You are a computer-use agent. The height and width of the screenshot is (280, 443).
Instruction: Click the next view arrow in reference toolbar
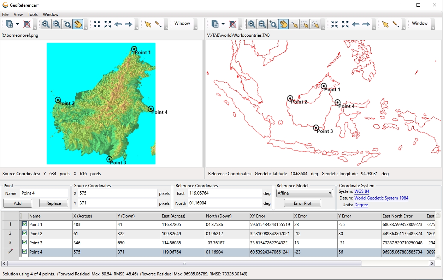click(x=366, y=24)
